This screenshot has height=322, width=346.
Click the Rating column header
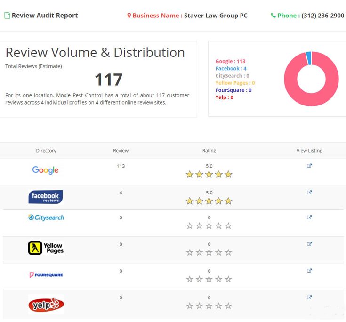[x=209, y=151]
